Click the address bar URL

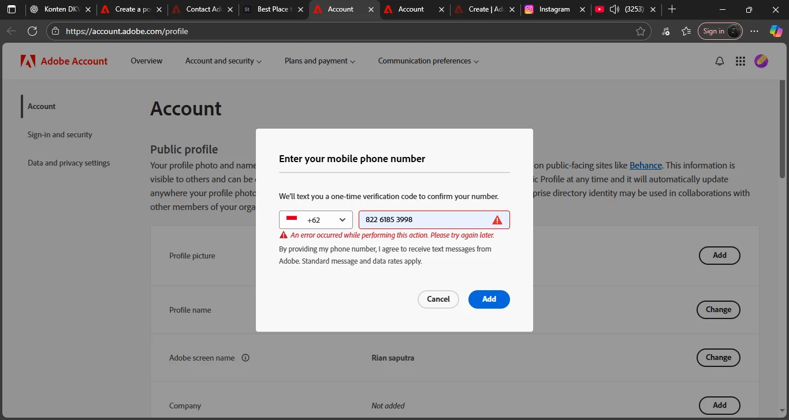coord(127,31)
